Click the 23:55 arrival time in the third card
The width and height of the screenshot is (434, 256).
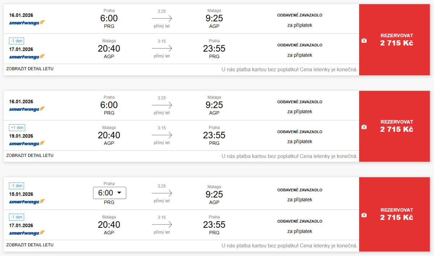(x=214, y=225)
